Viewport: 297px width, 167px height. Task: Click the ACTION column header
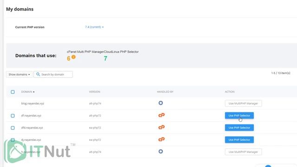pyautogui.click(x=230, y=92)
